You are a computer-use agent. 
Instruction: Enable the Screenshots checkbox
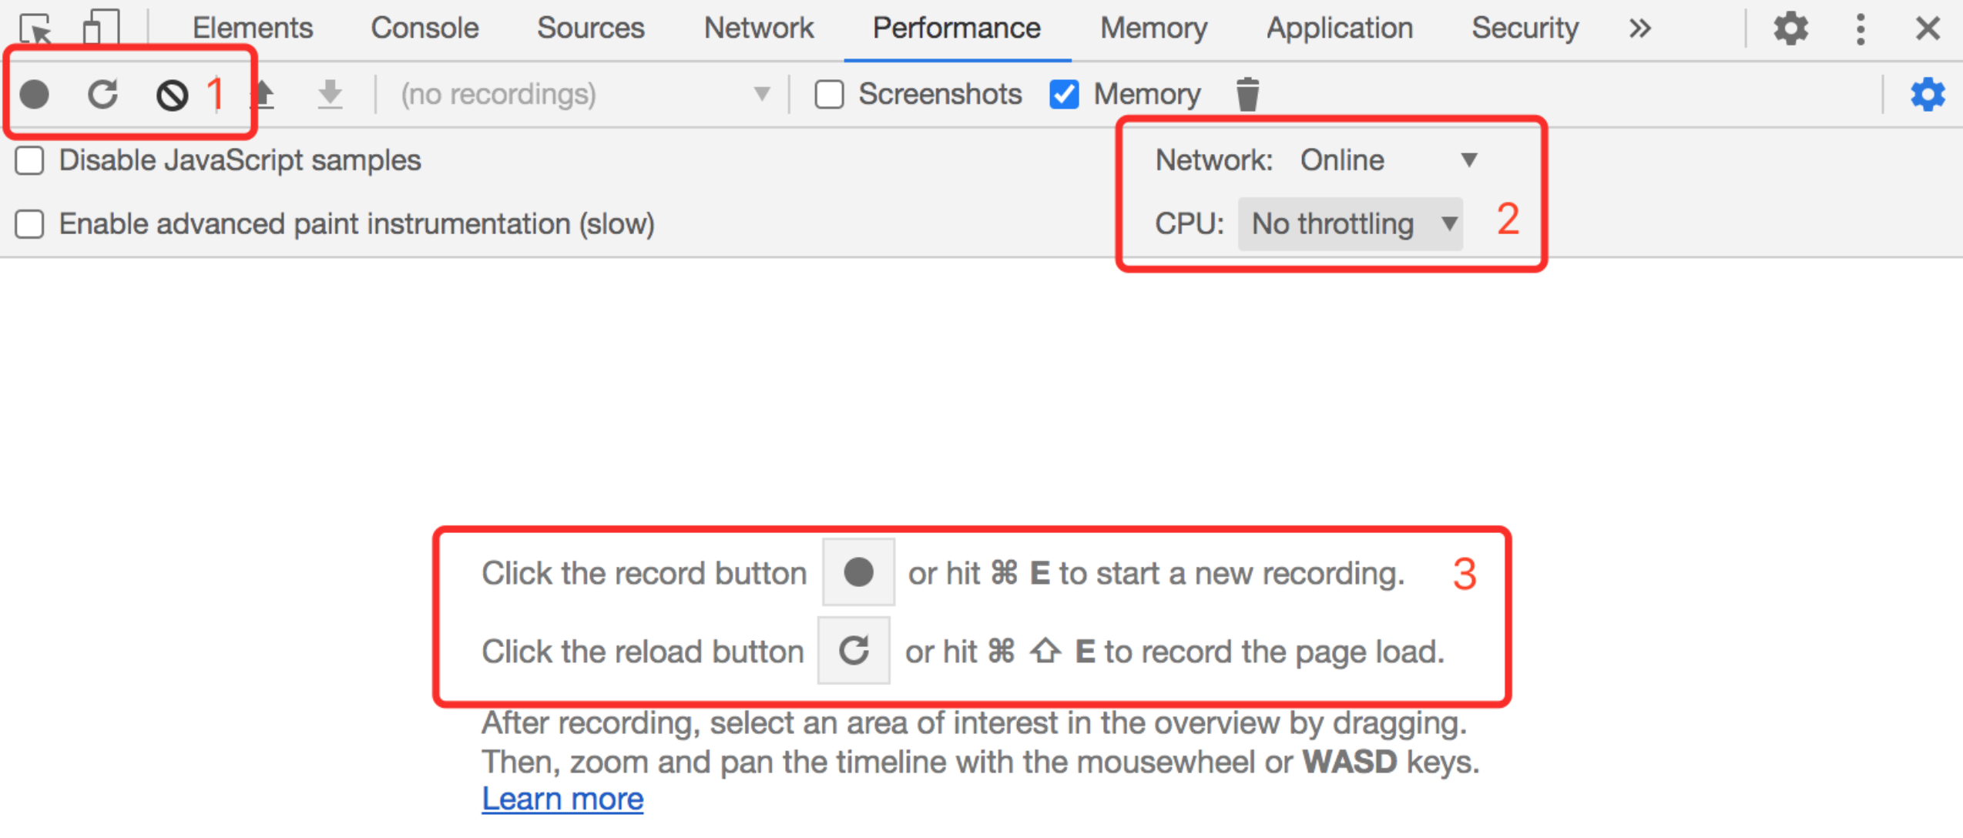830,94
